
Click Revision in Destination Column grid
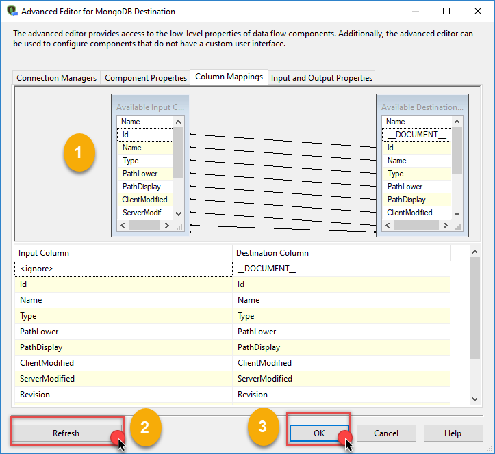click(341, 395)
